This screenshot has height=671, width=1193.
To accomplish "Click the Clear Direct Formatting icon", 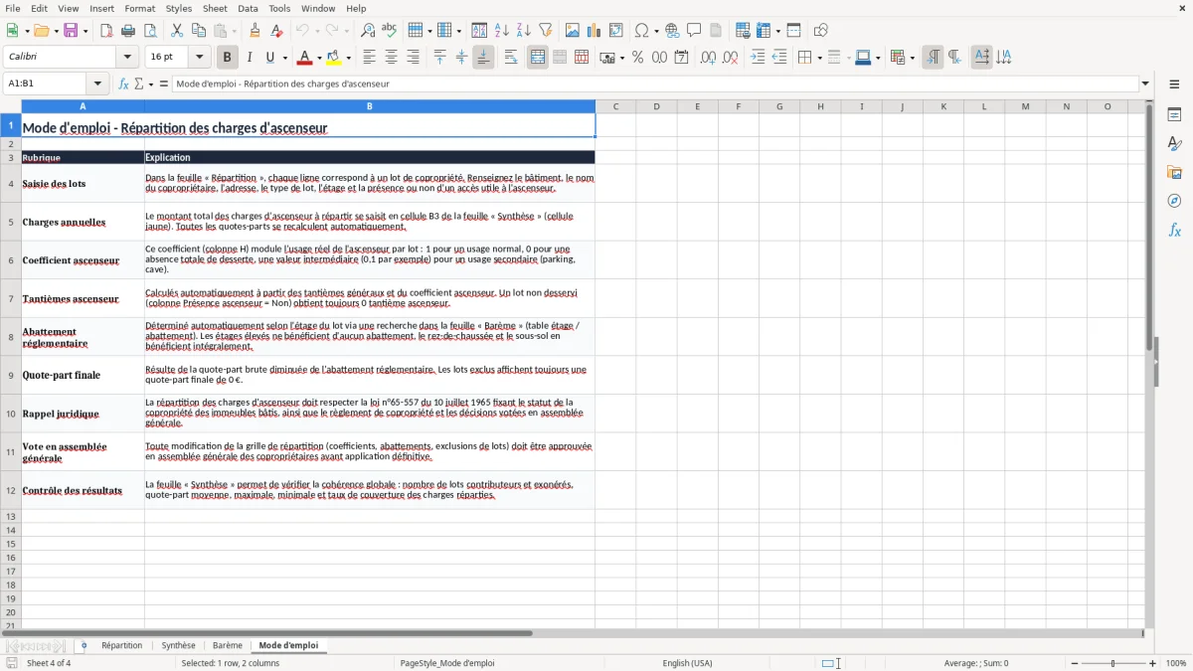I will (x=277, y=31).
